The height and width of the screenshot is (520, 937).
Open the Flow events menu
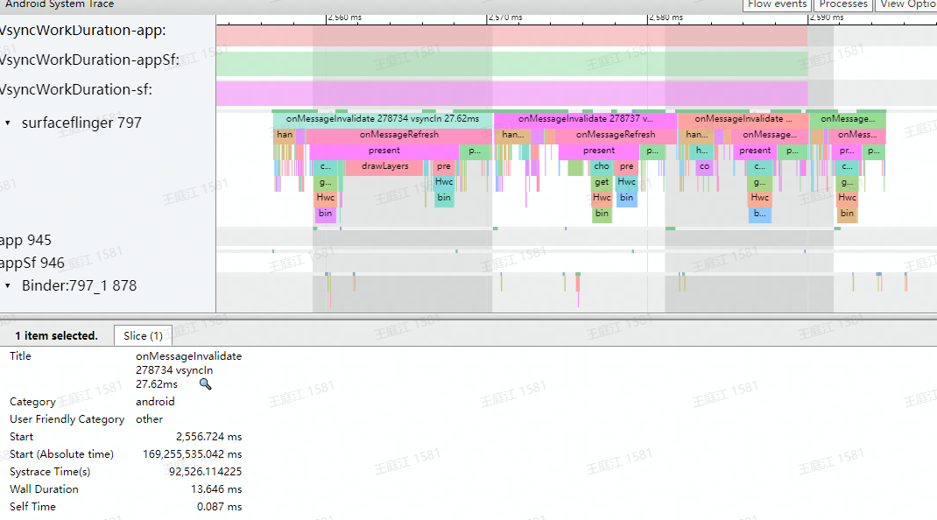(776, 4)
